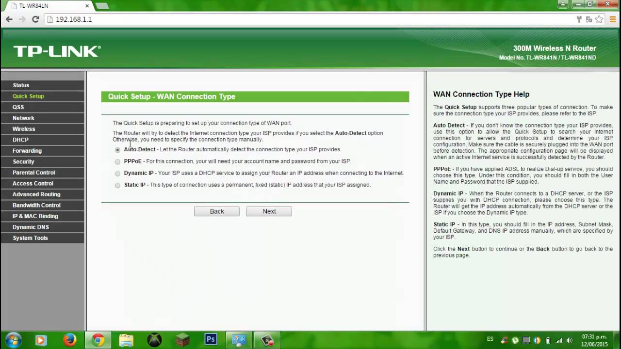Image resolution: width=621 pixels, height=349 pixels.
Task: Click the 'WAN Connection Type Help' heading
Action: click(x=481, y=95)
